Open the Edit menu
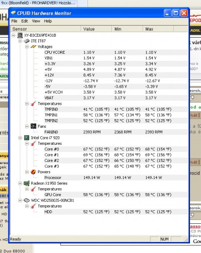The height and width of the screenshot is (253, 201). pyautogui.click(x=25, y=21)
